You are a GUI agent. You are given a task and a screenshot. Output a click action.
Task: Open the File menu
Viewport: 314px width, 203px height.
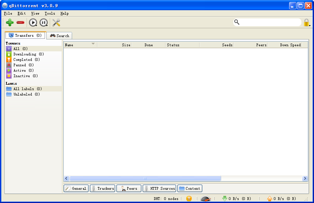(8, 13)
